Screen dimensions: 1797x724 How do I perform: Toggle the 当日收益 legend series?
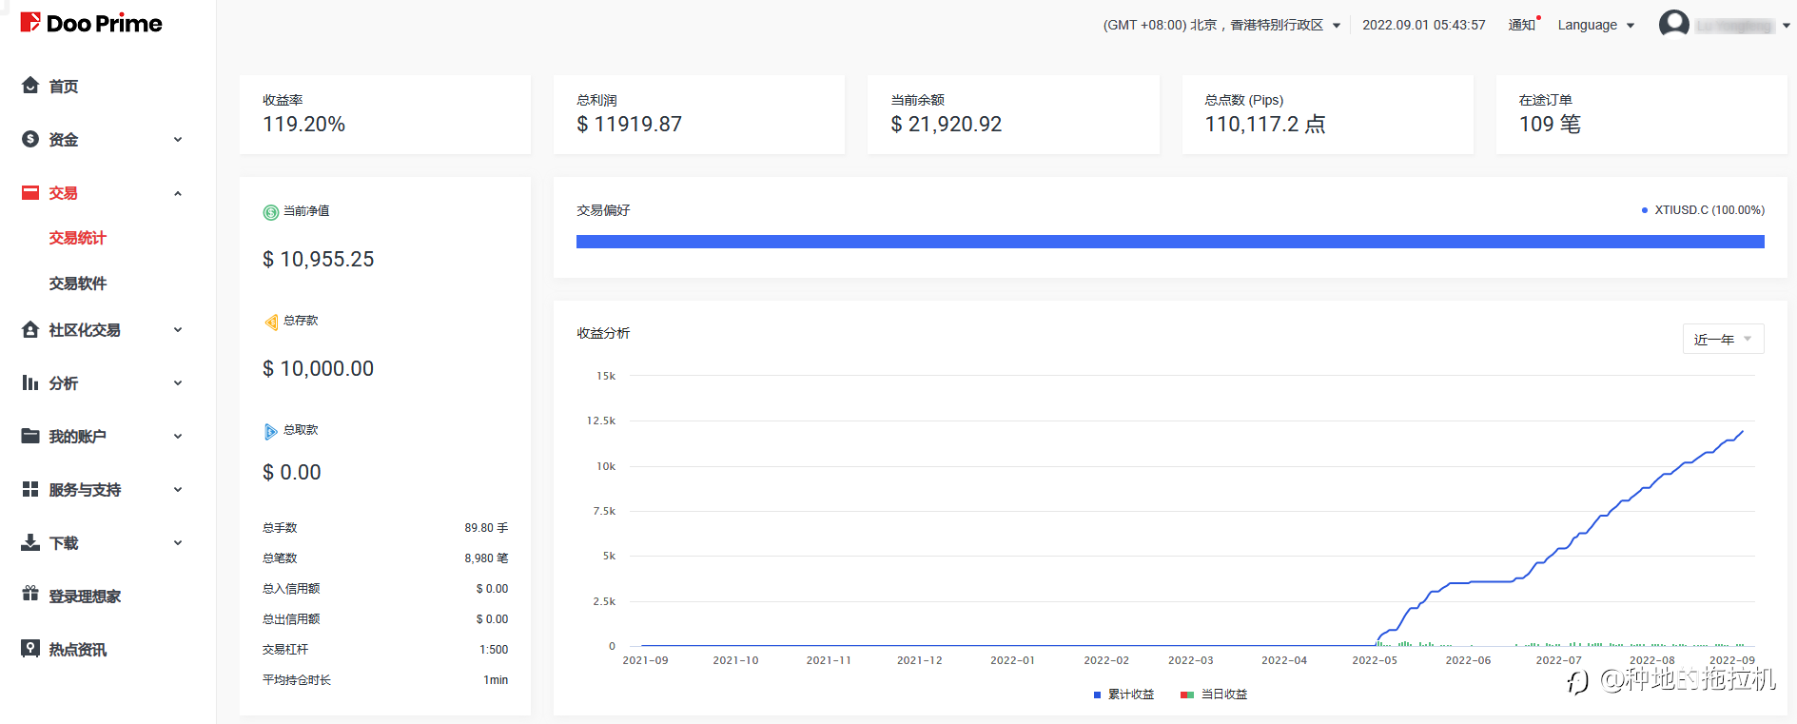pos(1215,695)
